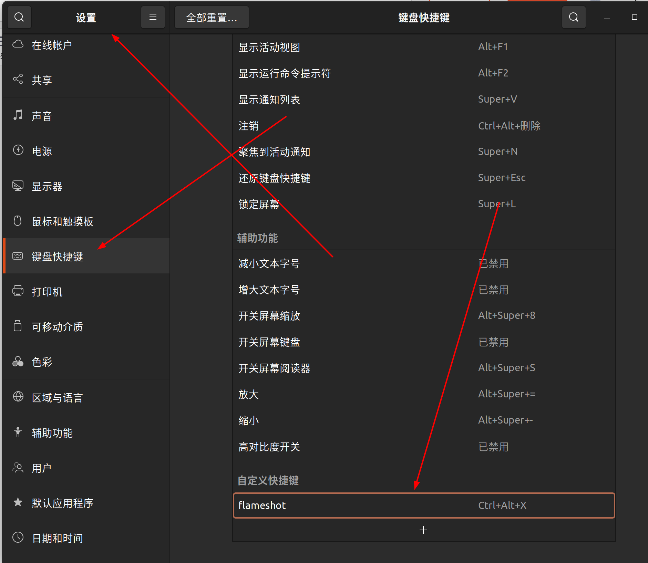The image size is (648, 563).
Task: Open 区域与语言 panel
Action: tap(86, 398)
